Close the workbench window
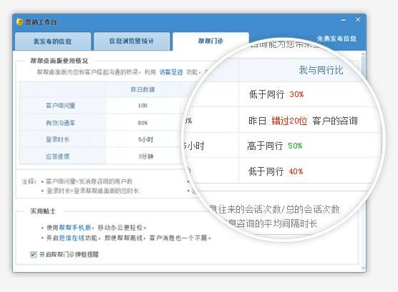398x292 pixels. 358,19
